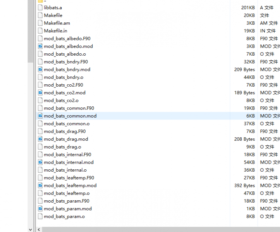
Task: Click the mod_bats_bndry.mod file icon
Action: (40, 70)
